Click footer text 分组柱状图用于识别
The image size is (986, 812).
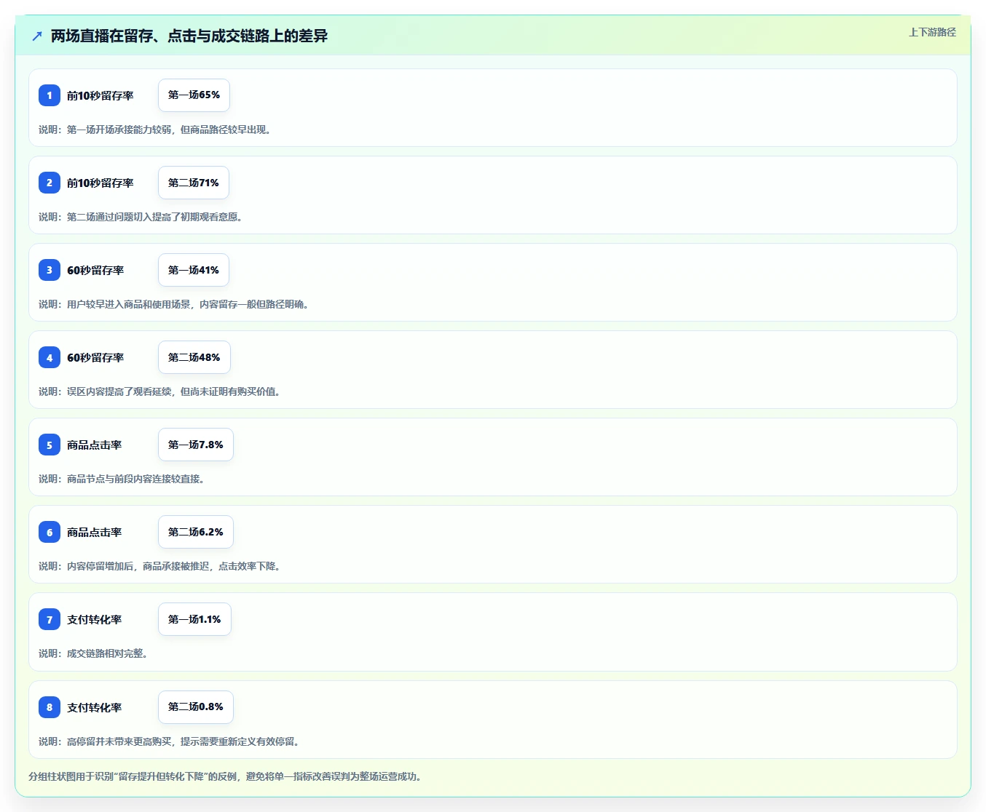pos(226,776)
